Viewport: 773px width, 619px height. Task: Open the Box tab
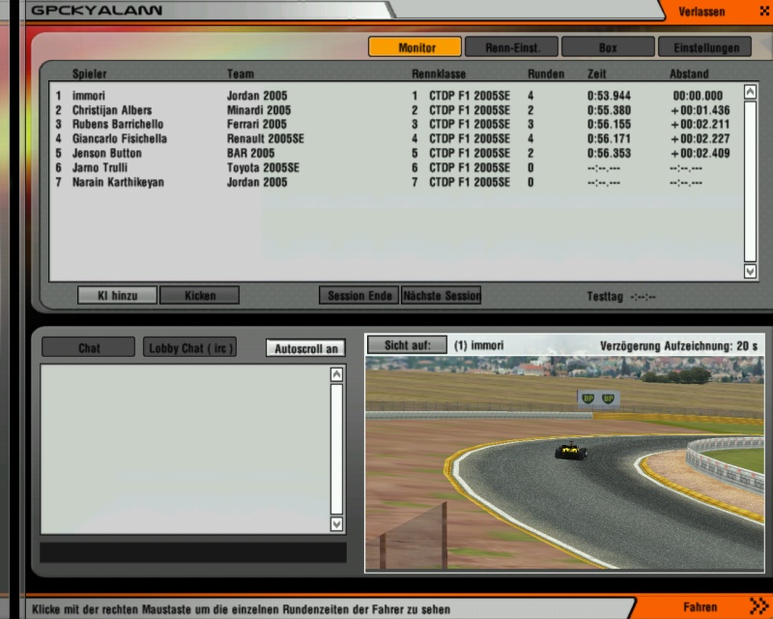tap(608, 47)
